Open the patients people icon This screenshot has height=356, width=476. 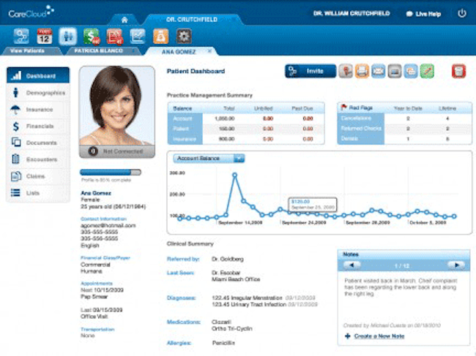pyautogui.click(x=67, y=37)
